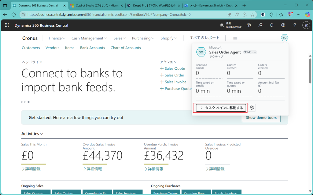This screenshot has height=195, width=313.
Task: Open Chart of Accounts
Action: click(x=126, y=48)
